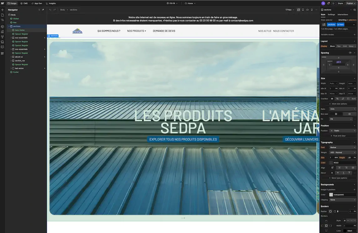Collapse the sections tree item arrow

9,26
